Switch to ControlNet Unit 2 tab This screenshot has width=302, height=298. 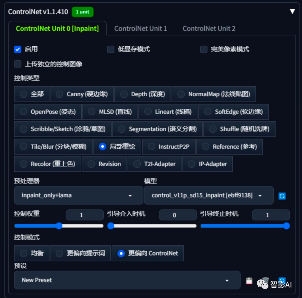[x=209, y=28]
